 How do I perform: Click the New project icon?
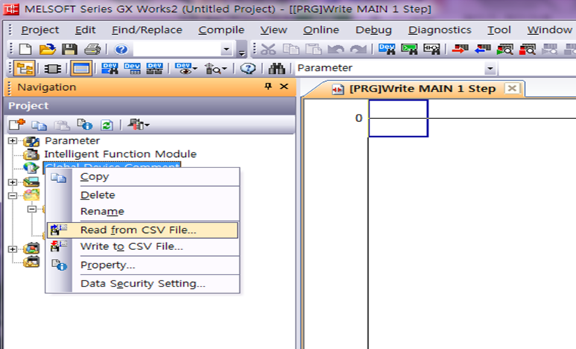(x=25, y=49)
